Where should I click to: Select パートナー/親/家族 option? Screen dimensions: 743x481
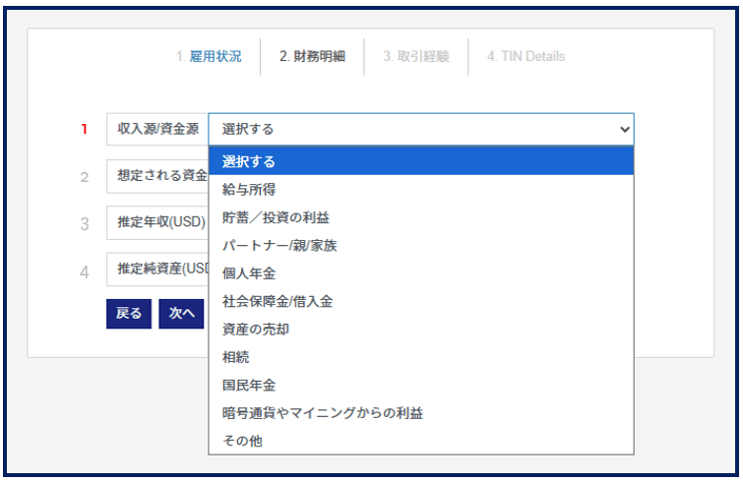click(279, 245)
